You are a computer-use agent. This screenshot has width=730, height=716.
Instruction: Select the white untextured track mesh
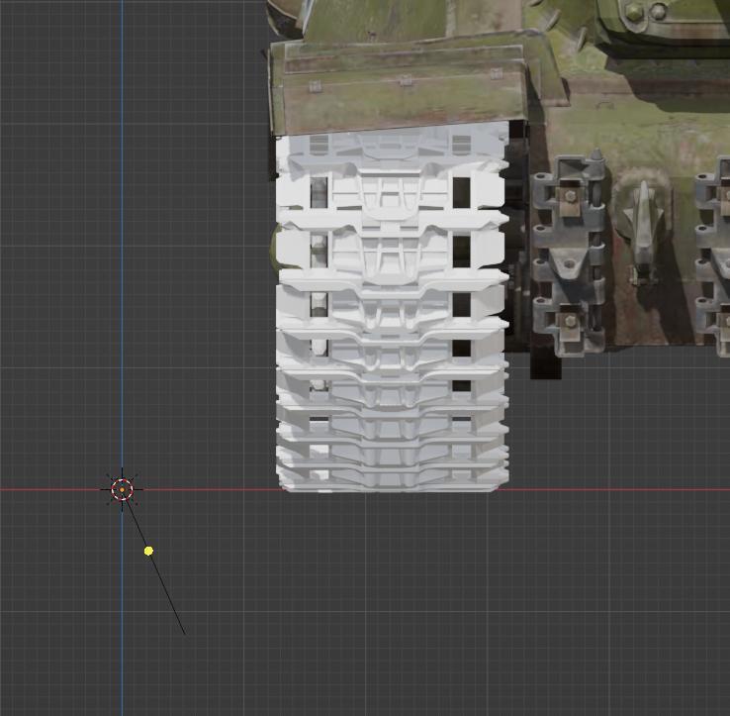(392, 307)
